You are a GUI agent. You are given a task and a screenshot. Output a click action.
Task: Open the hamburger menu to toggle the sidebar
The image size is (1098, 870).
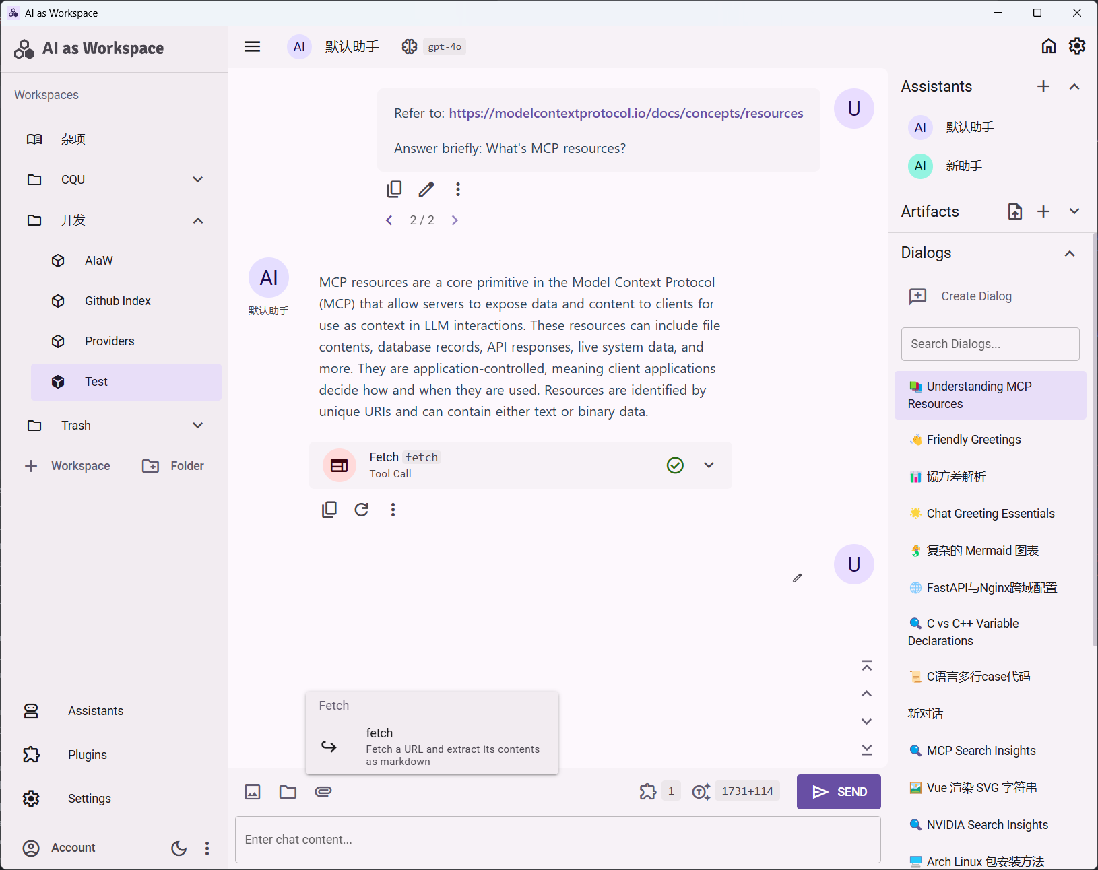point(252,46)
